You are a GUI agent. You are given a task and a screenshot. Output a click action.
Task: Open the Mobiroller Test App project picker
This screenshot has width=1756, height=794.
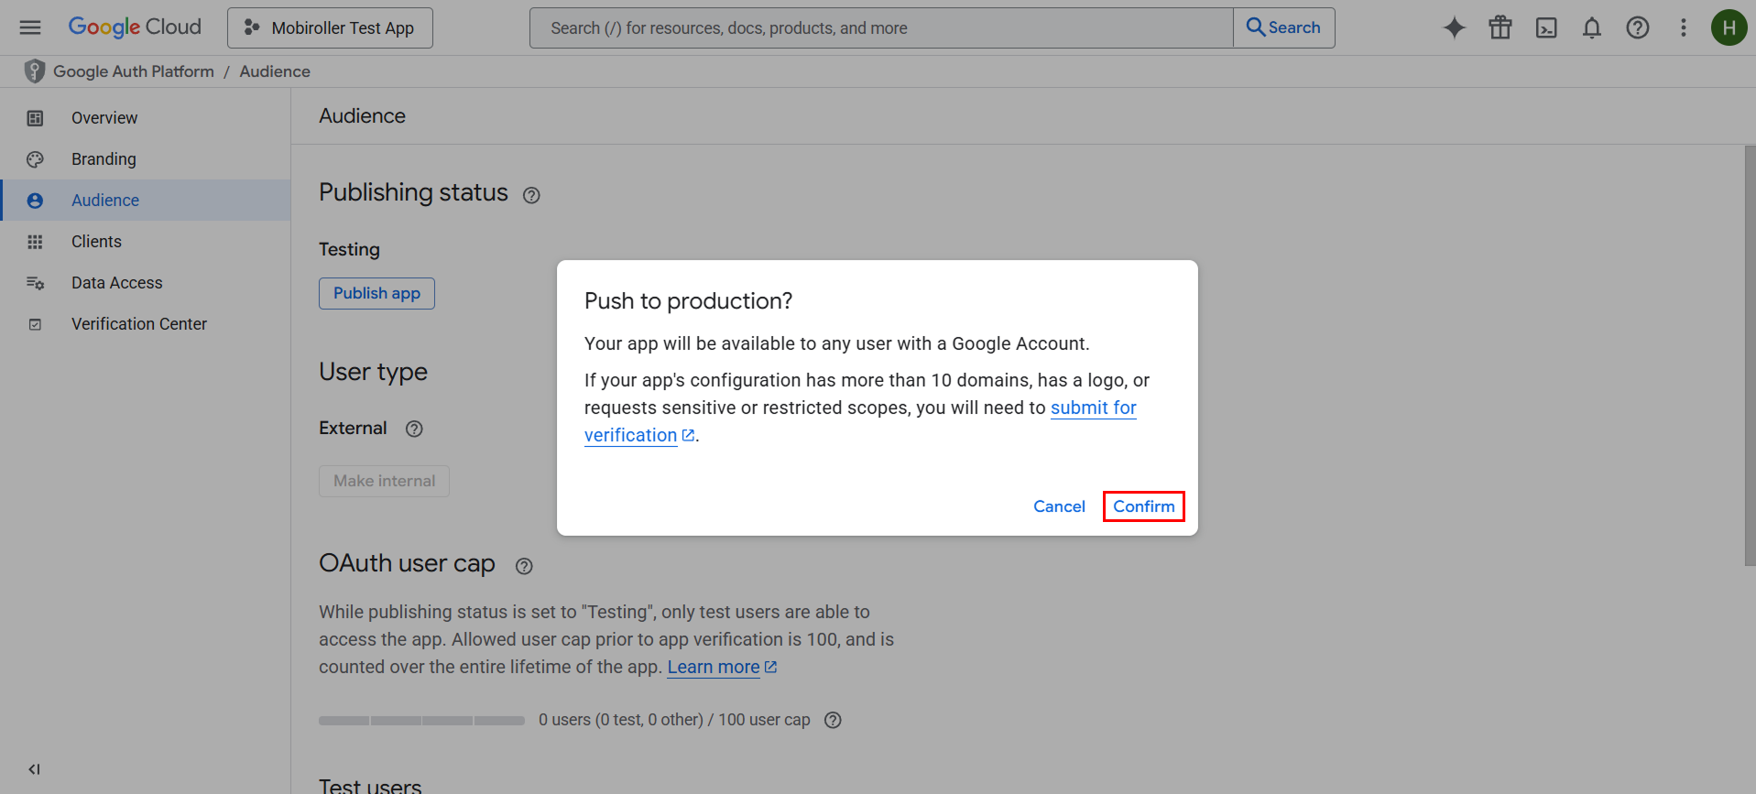330,27
